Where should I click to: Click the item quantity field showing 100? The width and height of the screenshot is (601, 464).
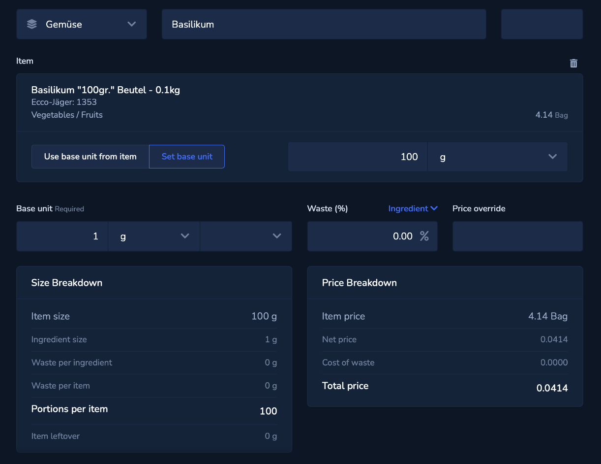358,157
